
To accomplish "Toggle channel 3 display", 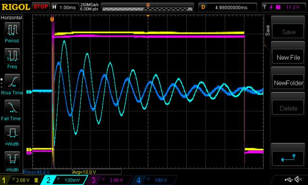I will click(x=108, y=180).
